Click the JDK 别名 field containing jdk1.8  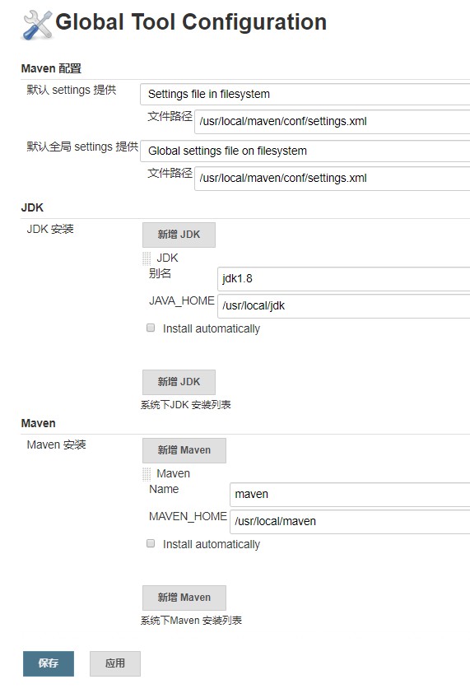(343, 279)
